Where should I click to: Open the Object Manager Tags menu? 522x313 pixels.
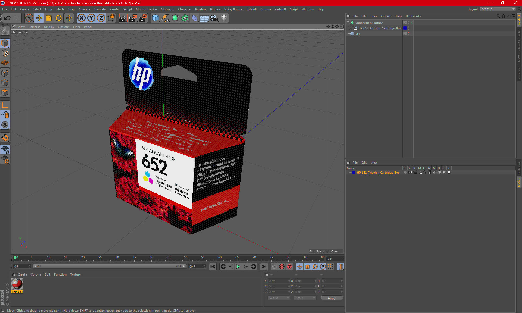click(x=399, y=16)
